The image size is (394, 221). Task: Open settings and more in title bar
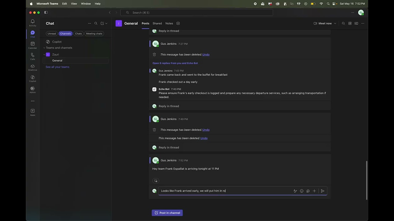click(x=353, y=13)
